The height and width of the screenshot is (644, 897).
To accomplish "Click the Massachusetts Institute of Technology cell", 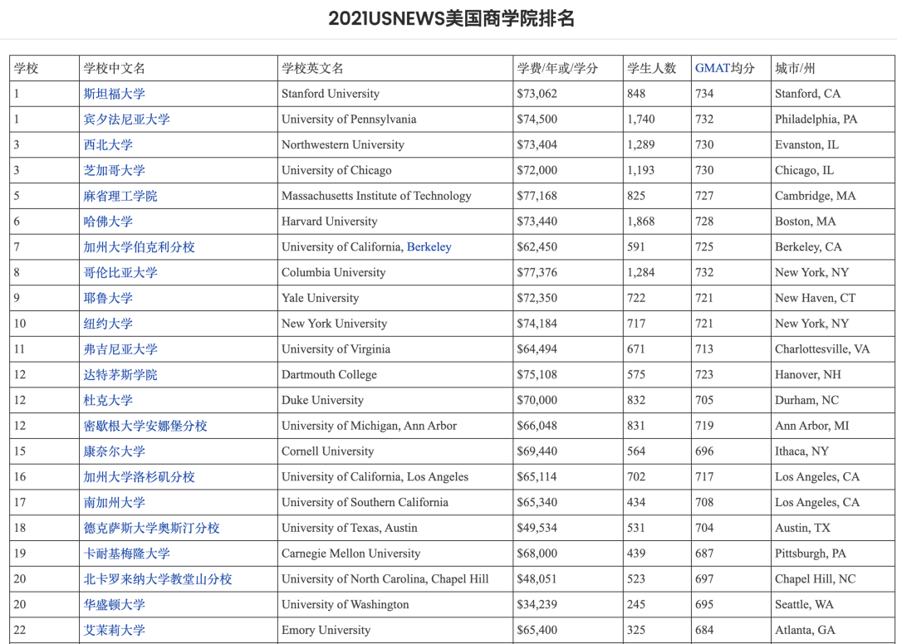I will coord(395,196).
